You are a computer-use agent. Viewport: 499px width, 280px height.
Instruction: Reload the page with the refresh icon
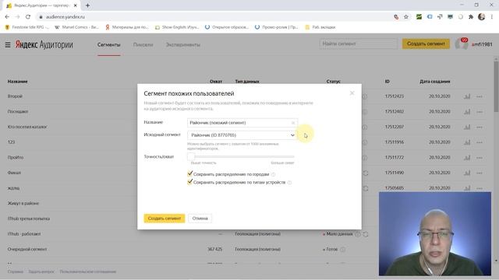pos(28,17)
